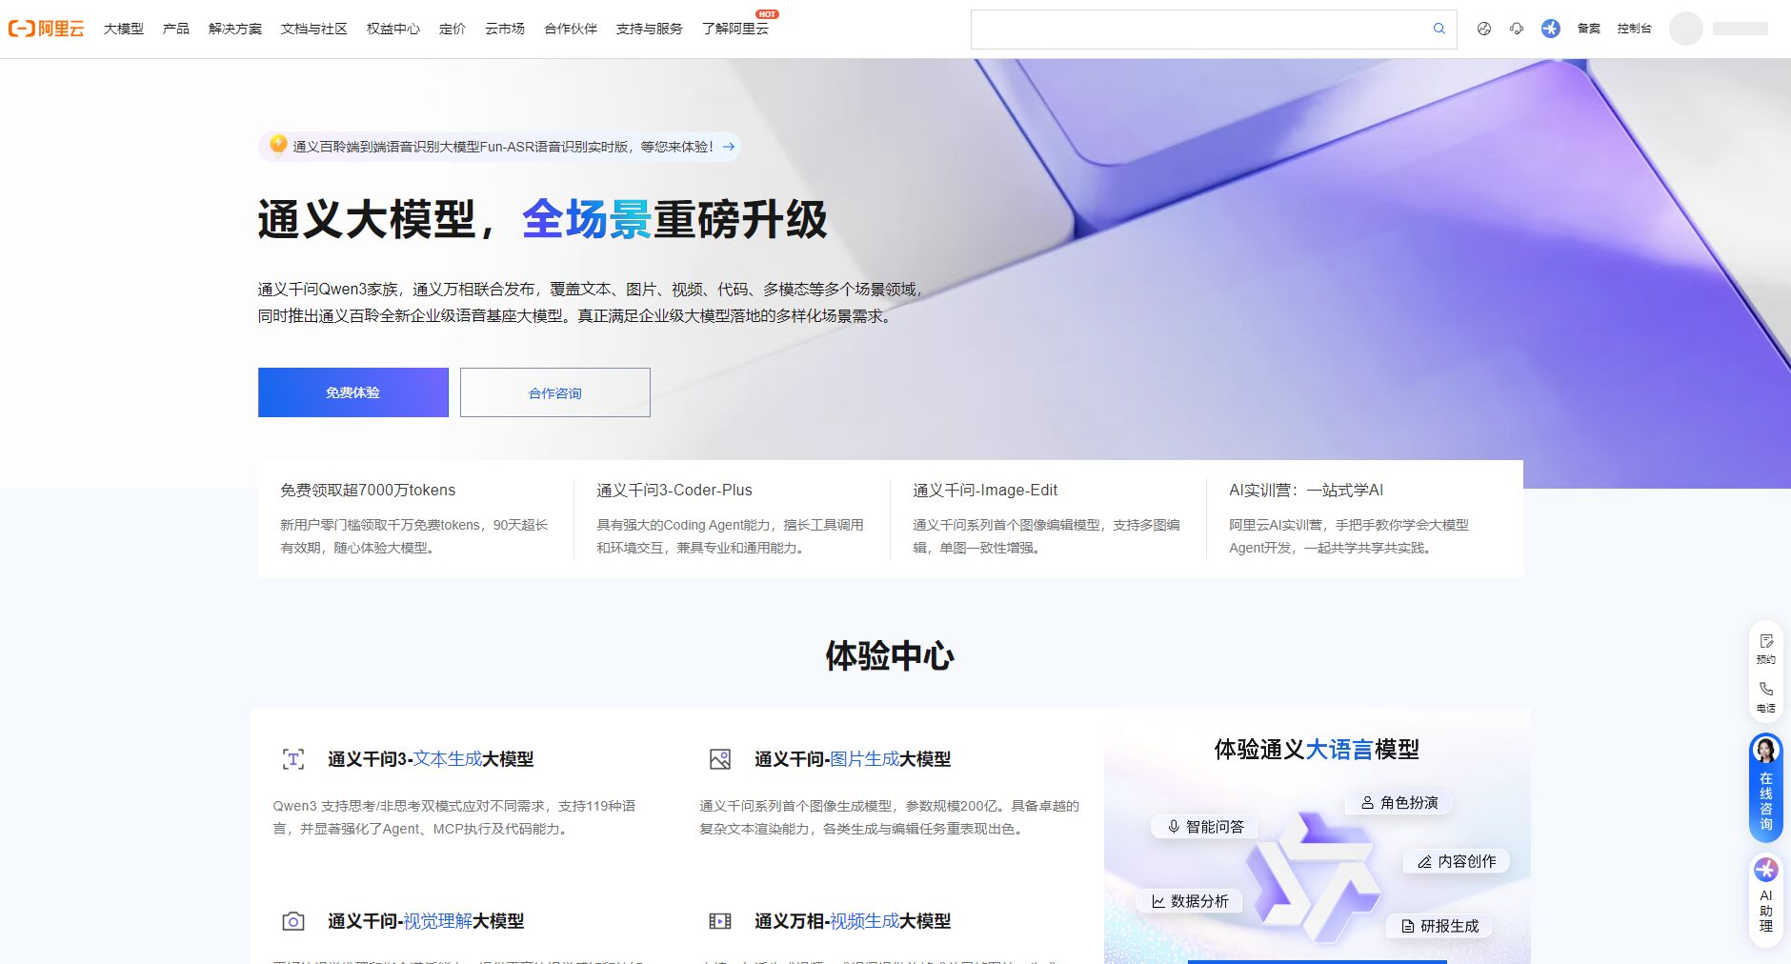Screen dimensions: 1791x964
Task: Open the 定价 menu item
Action: pos(453,29)
